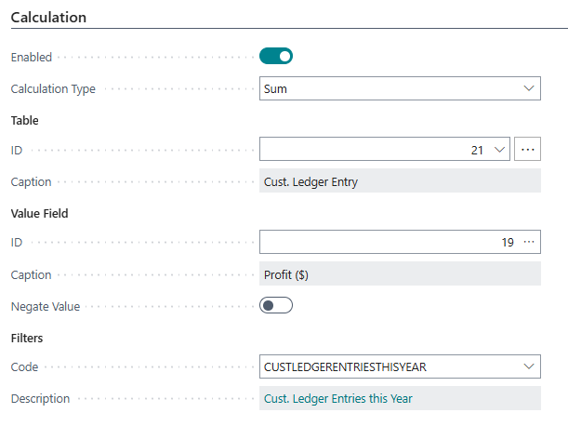Click the Enabled field label

tap(32, 57)
